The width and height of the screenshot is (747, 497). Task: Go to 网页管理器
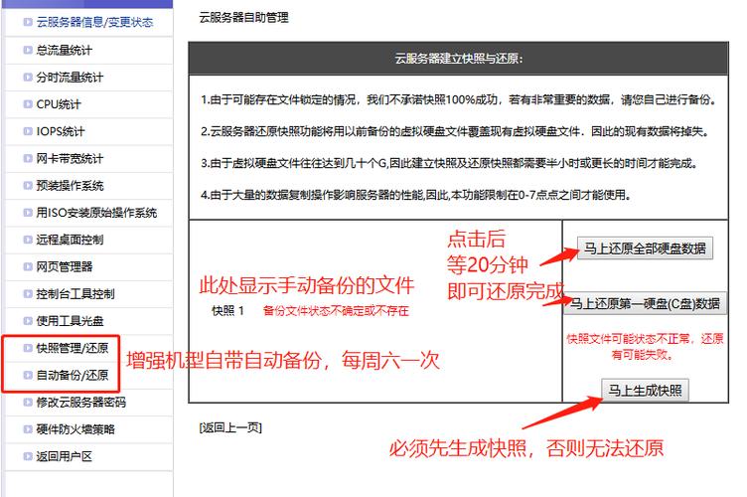coord(65,266)
